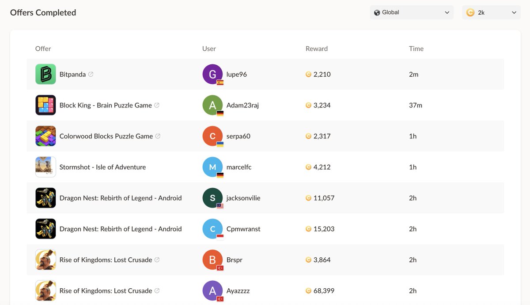The width and height of the screenshot is (530, 305).
Task: Open lupe96's avatar
Action: [213, 74]
